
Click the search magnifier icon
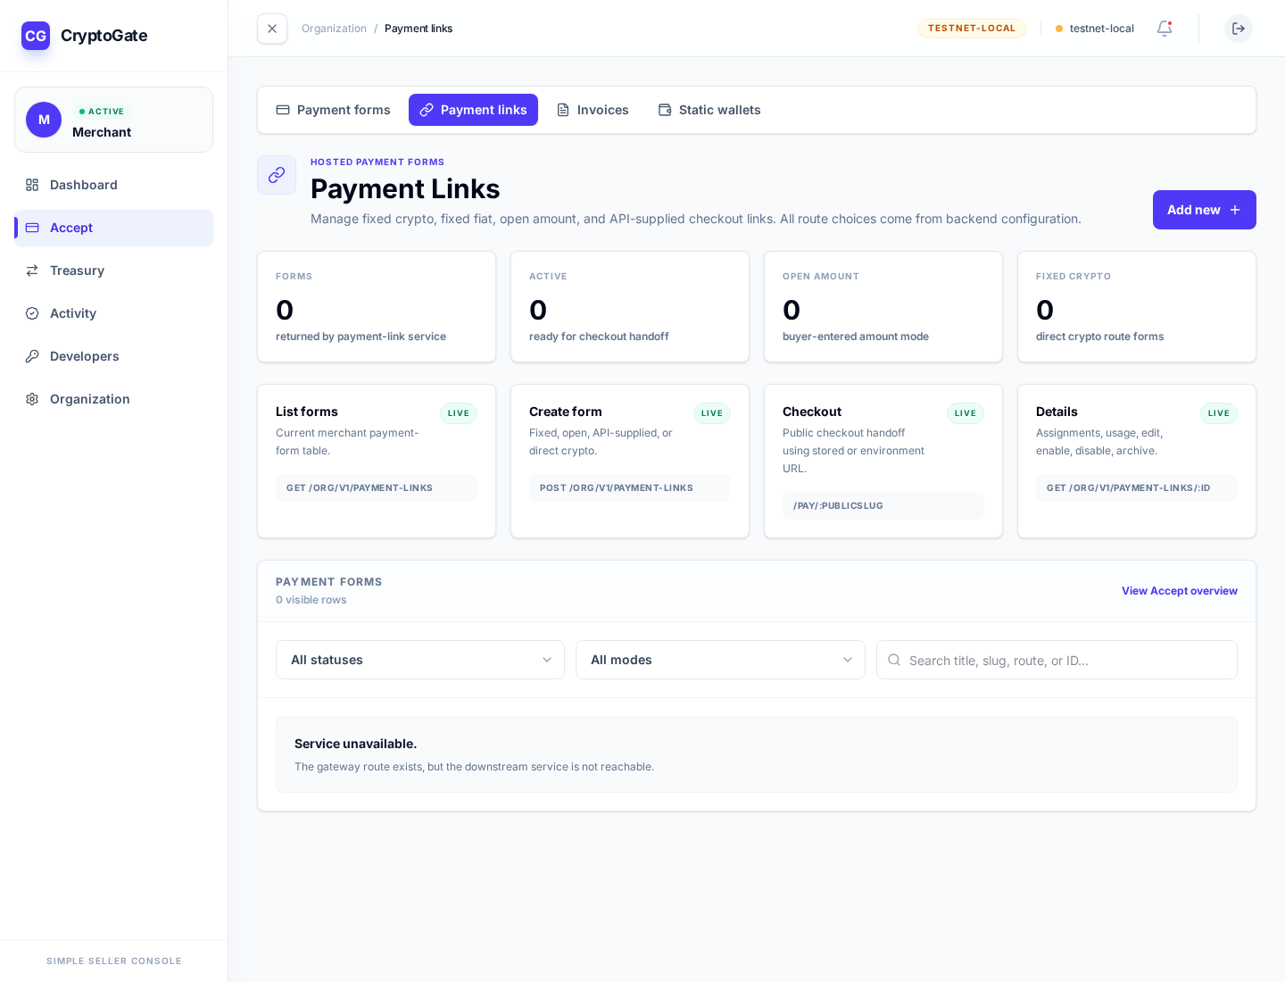894,660
